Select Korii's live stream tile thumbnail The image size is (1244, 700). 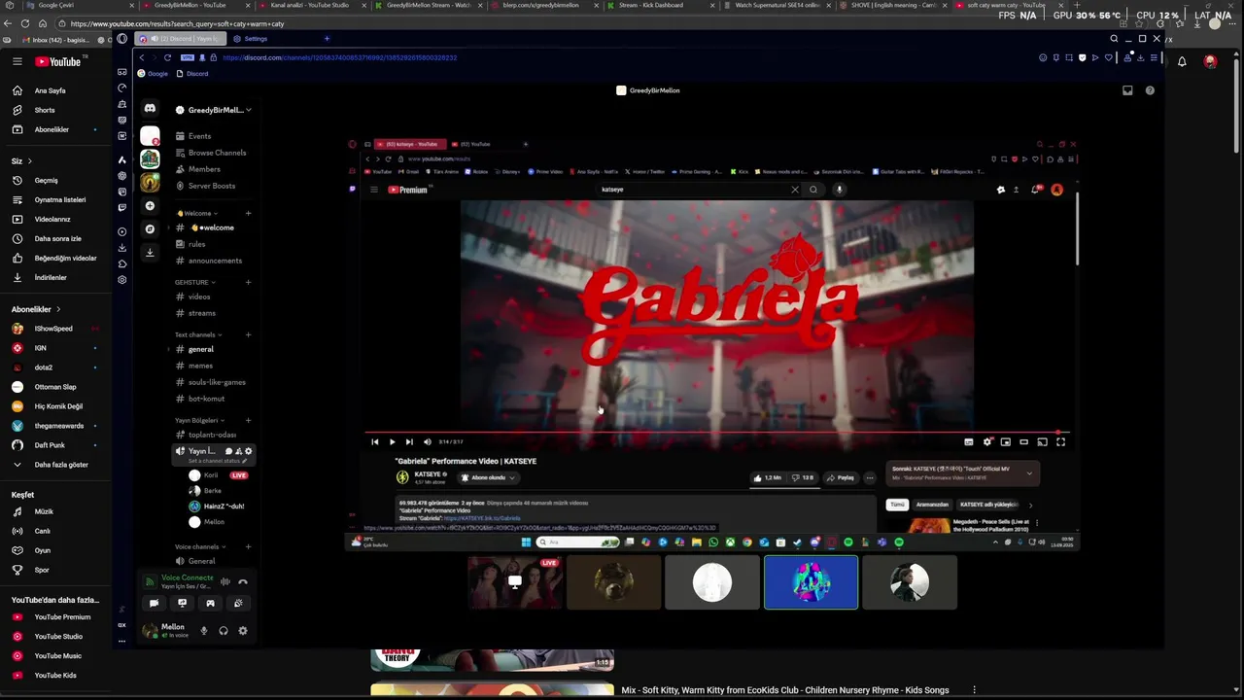[x=514, y=582]
